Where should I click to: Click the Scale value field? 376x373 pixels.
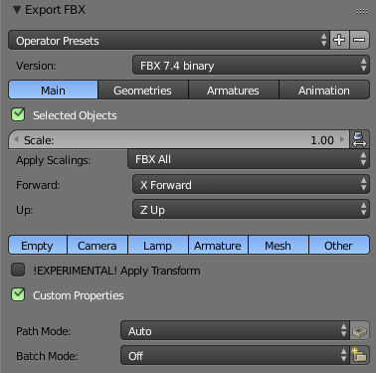point(179,139)
